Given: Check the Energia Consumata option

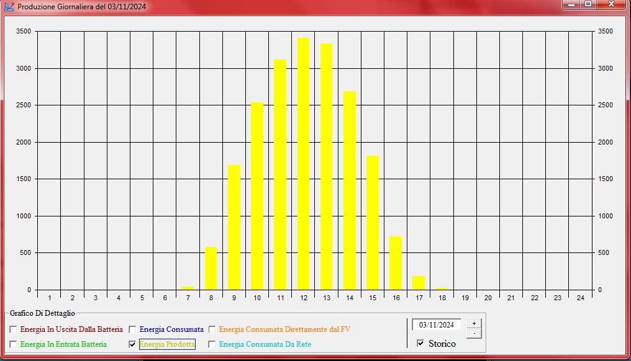Looking at the screenshot, I should click(x=132, y=329).
